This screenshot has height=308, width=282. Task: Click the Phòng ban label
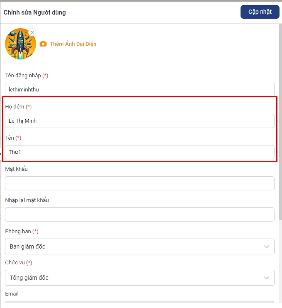point(18,231)
